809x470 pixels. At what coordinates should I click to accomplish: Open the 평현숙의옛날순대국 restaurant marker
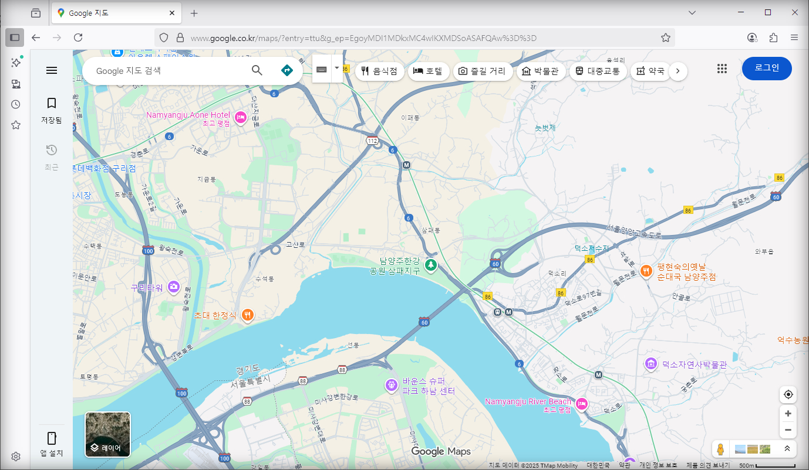pyautogui.click(x=646, y=271)
